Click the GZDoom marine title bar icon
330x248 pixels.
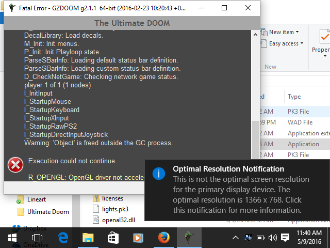click(12, 8)
